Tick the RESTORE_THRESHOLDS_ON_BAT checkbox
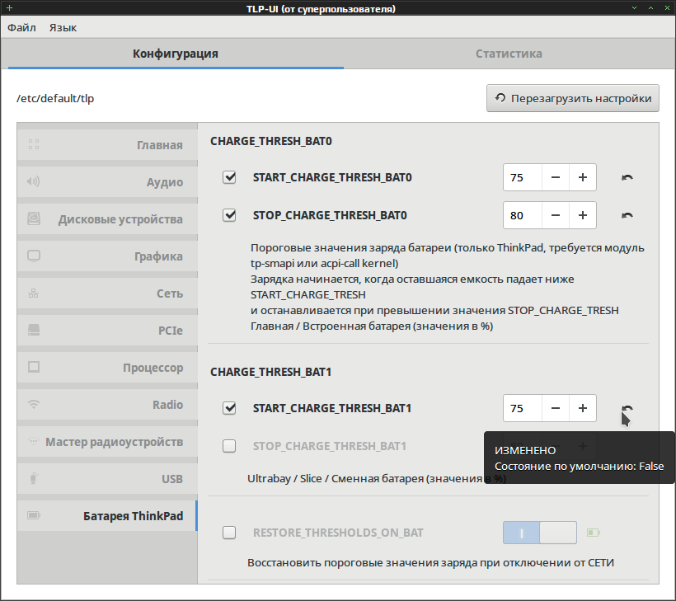This screenshot has height=601, width=676. tap(229, 533)
